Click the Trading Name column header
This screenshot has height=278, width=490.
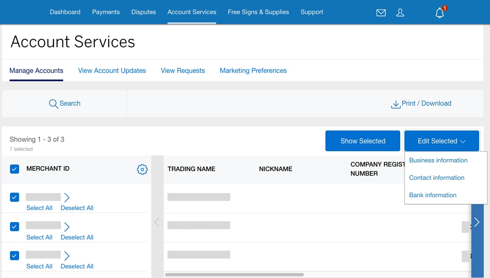(x=191, y=169)
